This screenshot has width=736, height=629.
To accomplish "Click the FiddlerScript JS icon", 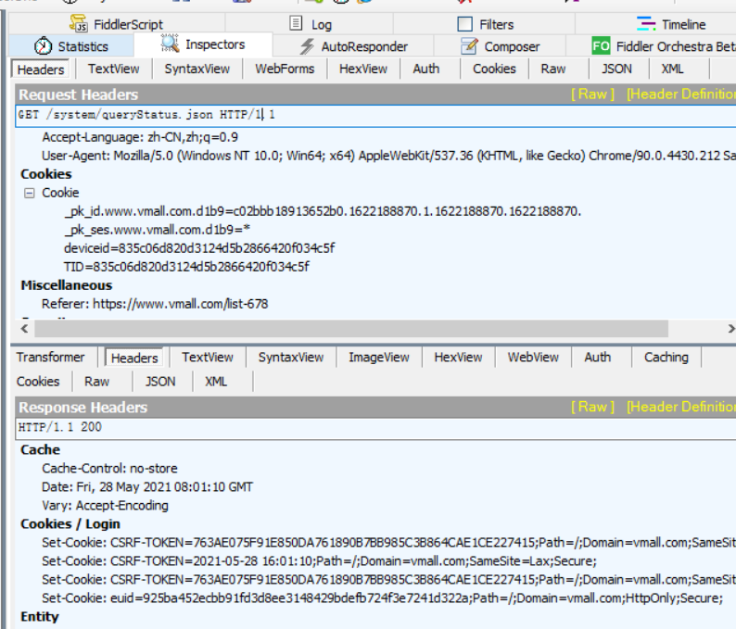I will click(x=79, y=23).
